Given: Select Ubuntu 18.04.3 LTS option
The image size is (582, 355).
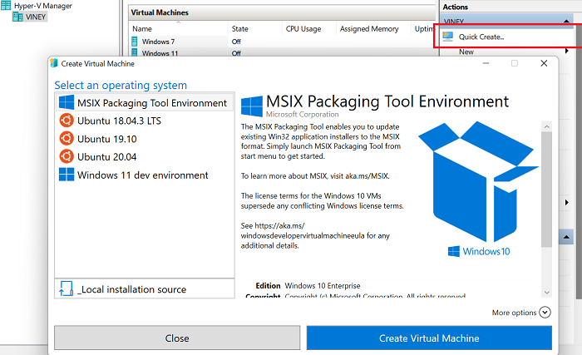Looking at the screenshot, I should coord(145,121).
